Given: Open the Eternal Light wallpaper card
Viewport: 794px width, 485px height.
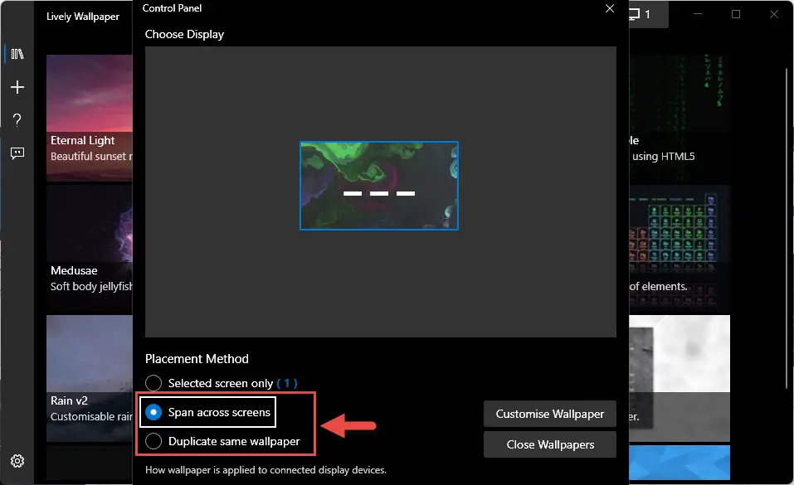Looking at the screenshot, I should 89,118.
